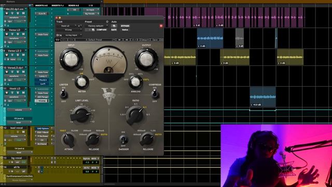Mute track 7 HkLD2.dp1.cm
The image size is (332, 187).
pos(23,14)
